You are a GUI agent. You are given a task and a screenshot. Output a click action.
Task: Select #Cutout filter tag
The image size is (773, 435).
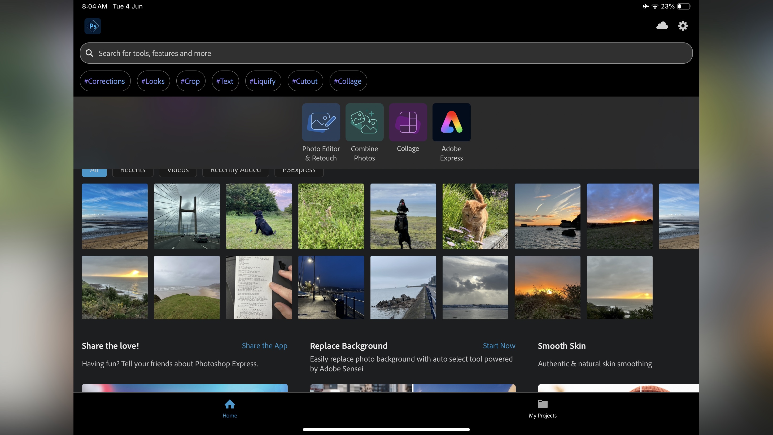click(305, 81)
